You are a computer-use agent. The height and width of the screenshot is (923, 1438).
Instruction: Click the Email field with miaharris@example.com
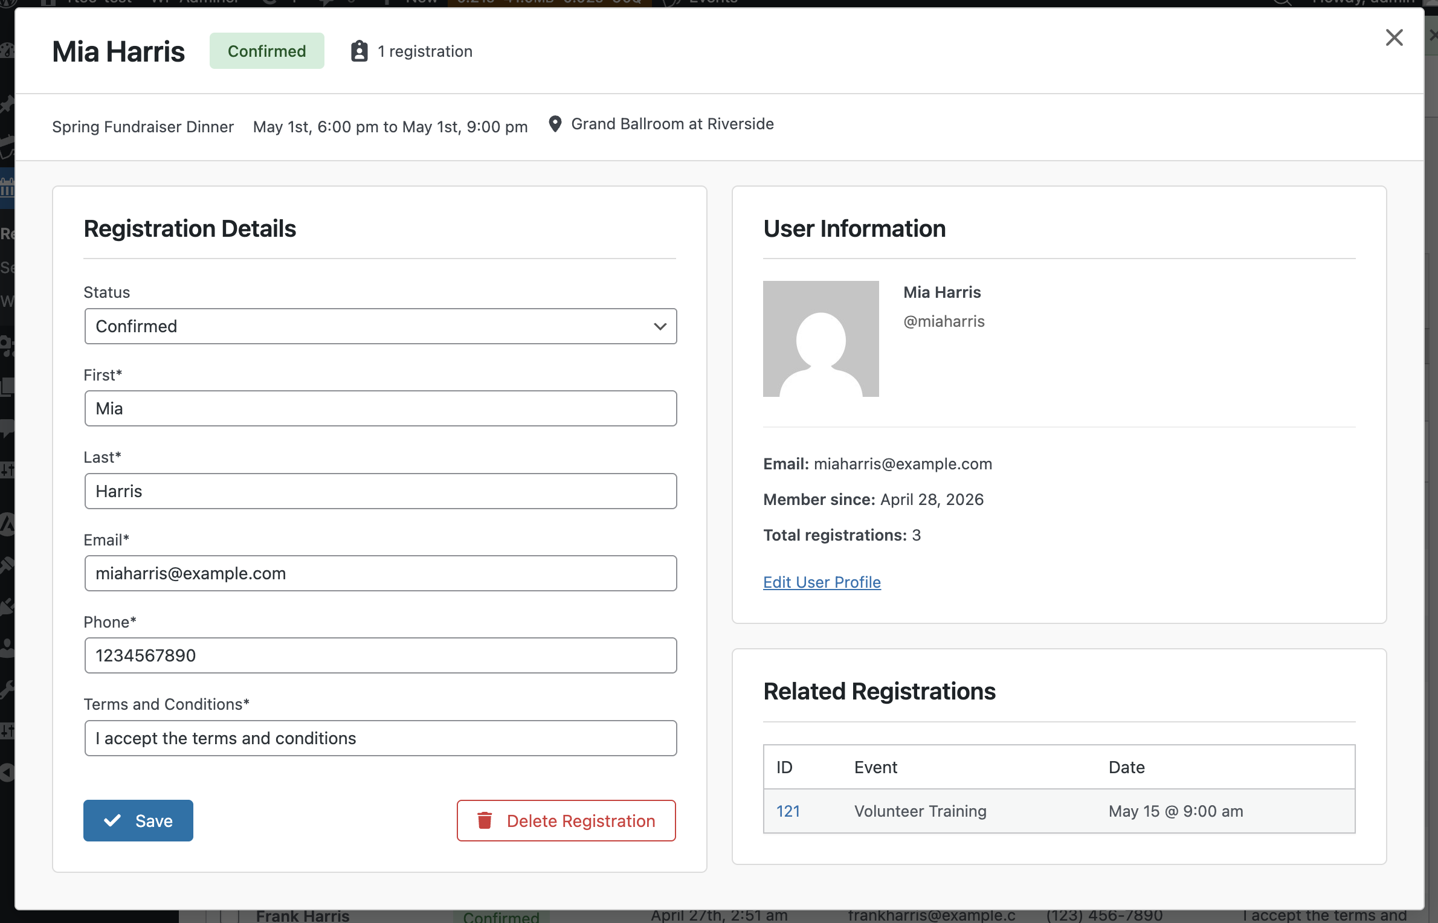pos(379,573)
